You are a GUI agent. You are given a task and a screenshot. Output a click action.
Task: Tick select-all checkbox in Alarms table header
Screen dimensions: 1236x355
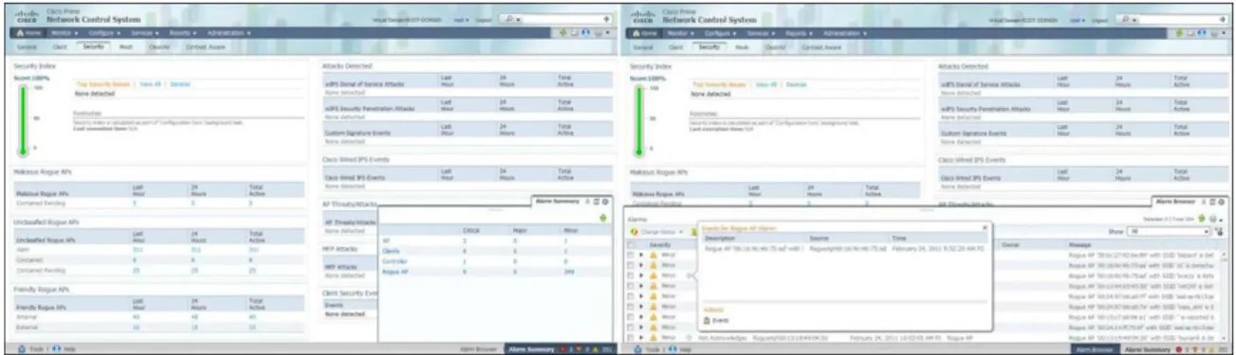pyautogui.click(x=631, y=244)
